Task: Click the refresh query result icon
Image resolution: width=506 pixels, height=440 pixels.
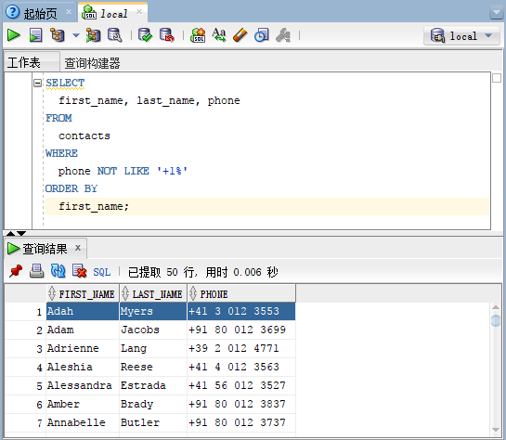Action: click(x=58, y=271)
